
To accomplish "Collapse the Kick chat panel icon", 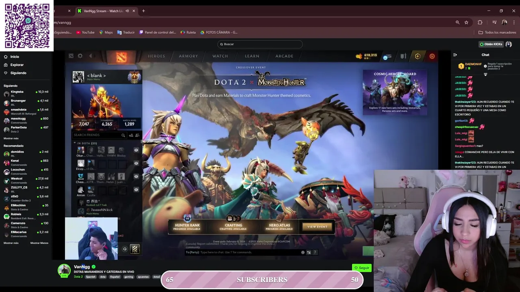I will [455, 55].
